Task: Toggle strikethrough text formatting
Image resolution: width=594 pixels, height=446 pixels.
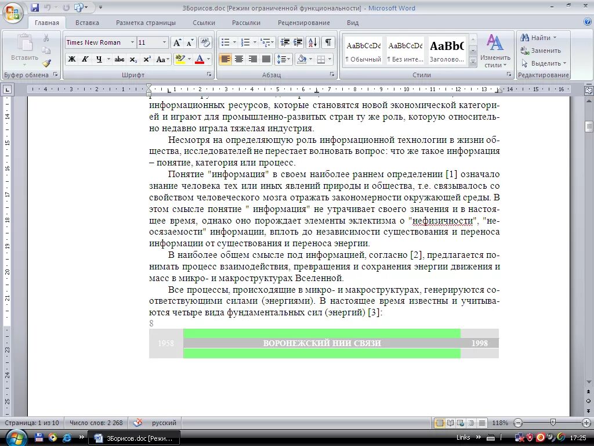Action: 119,59
